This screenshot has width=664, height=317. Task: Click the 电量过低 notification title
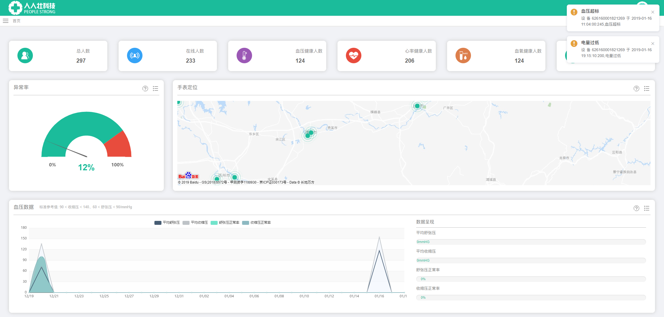click(x=590, y=43)
